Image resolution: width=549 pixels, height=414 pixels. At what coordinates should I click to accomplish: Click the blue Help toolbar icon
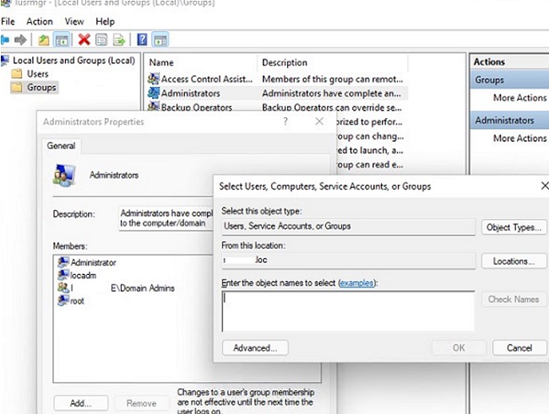[x=142, y=40]
